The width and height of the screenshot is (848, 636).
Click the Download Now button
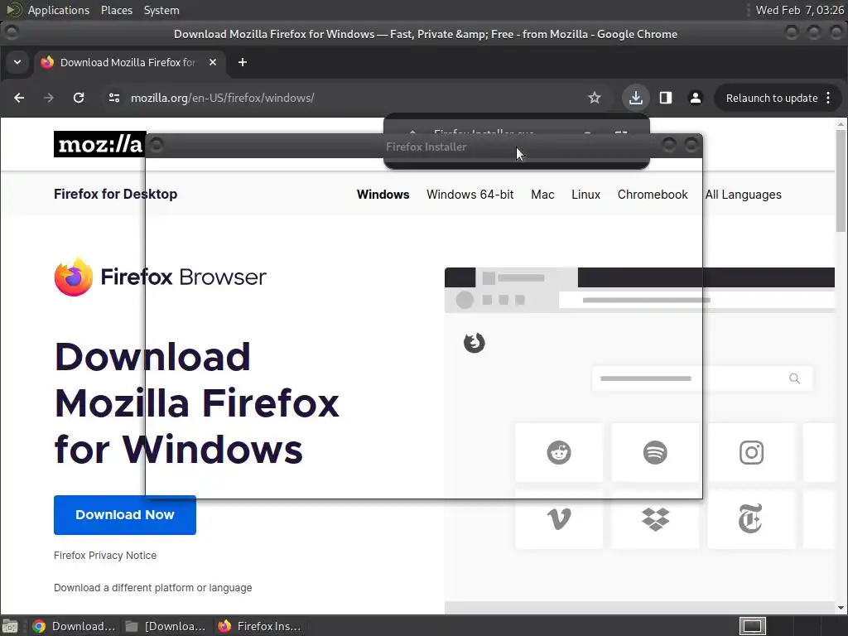tap(125, 515)
